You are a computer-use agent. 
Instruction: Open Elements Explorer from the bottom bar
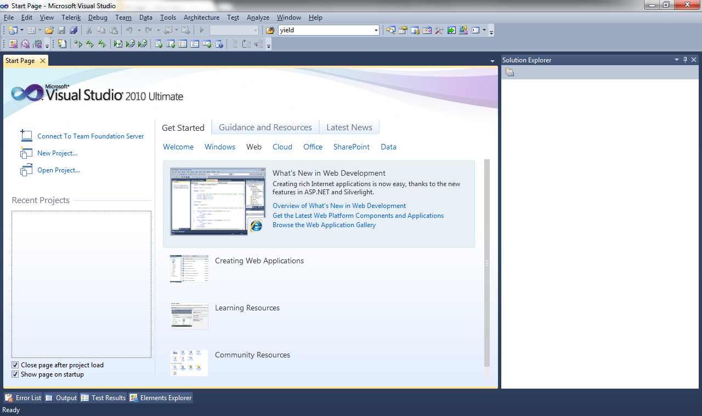pos(160,397)
